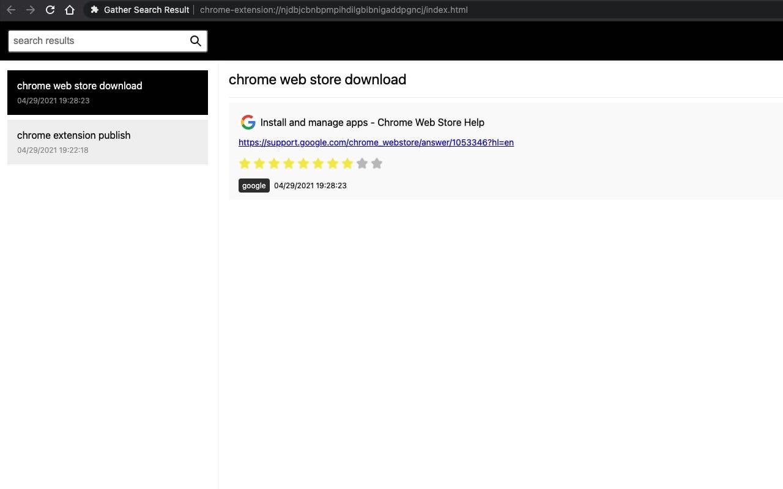
Task: Click the 'google' tag badge
Action: (x=254, y=185)
